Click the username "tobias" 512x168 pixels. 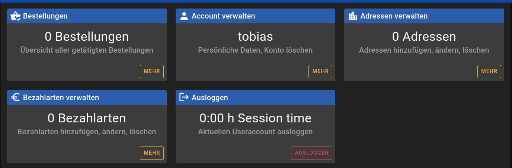pos(255,37)
